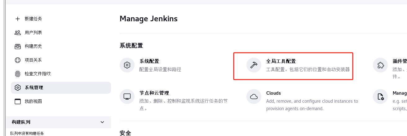Viewport: 407px width, 136px height.
Task: Click the 项目关系 circular icon
Action: (18, 60)
